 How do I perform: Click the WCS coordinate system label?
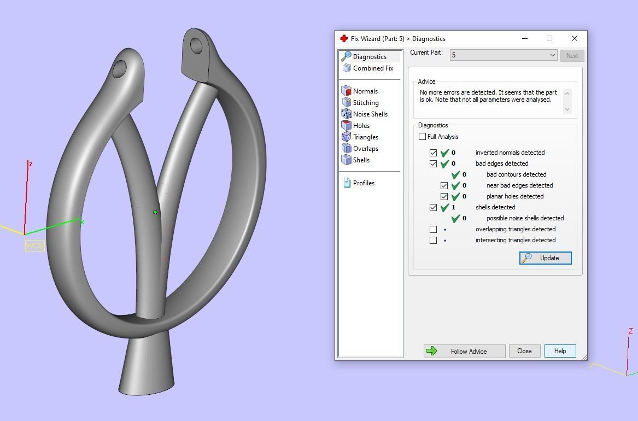(x=34, y=245)
